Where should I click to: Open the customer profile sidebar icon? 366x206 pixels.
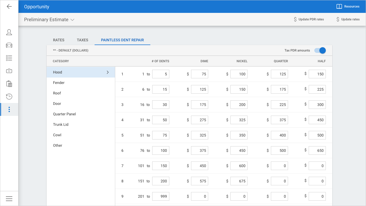click(9, 32)
